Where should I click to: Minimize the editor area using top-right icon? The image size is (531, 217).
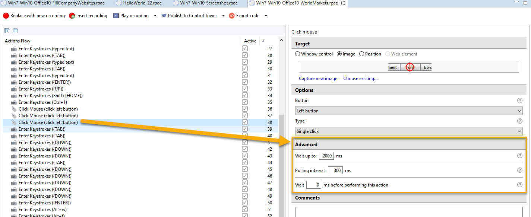click(517, 3)
